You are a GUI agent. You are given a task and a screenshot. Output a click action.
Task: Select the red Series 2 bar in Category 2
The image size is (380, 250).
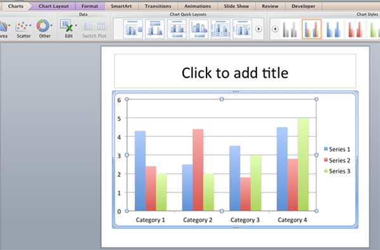[198, 170]
